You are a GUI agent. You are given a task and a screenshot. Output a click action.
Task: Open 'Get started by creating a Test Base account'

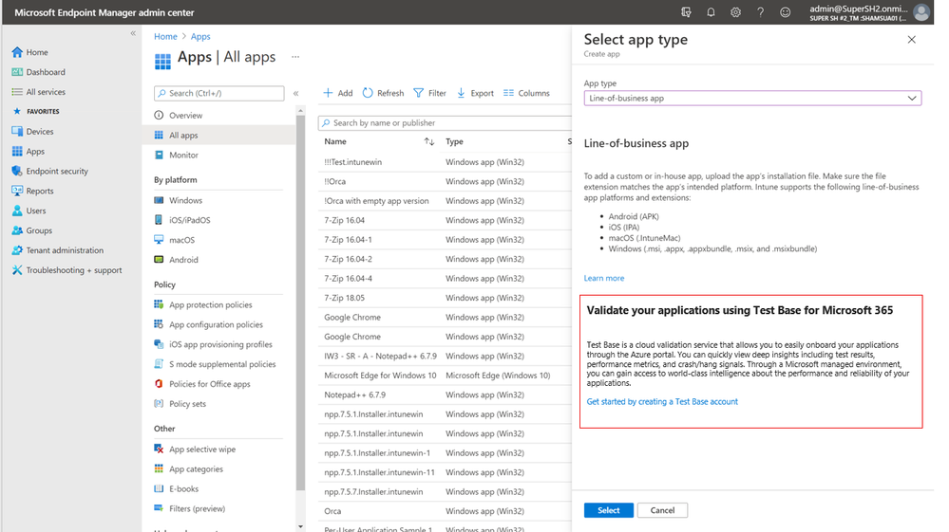tap(662, 401)
